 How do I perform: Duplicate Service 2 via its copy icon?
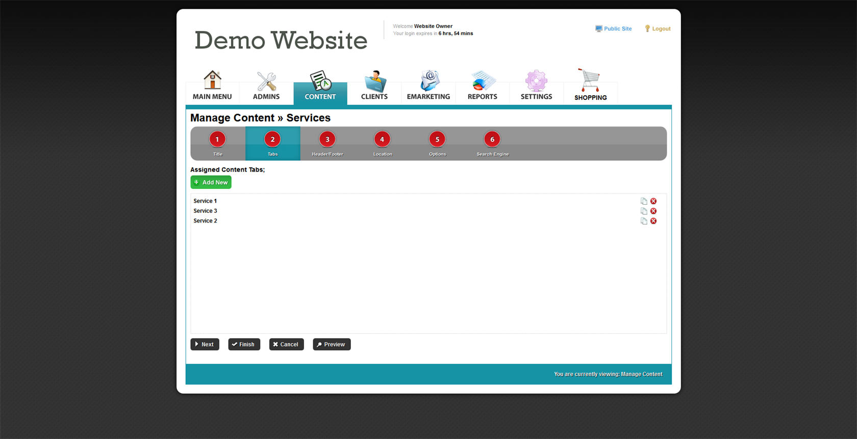644,221
